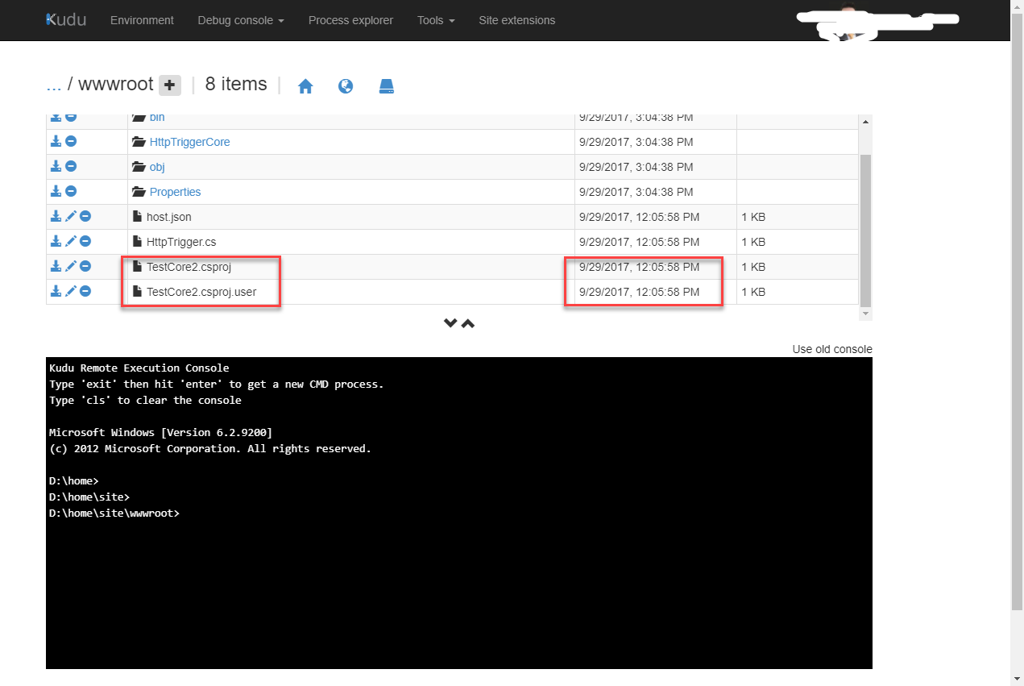Switch to the Environment page

[142, 20]
